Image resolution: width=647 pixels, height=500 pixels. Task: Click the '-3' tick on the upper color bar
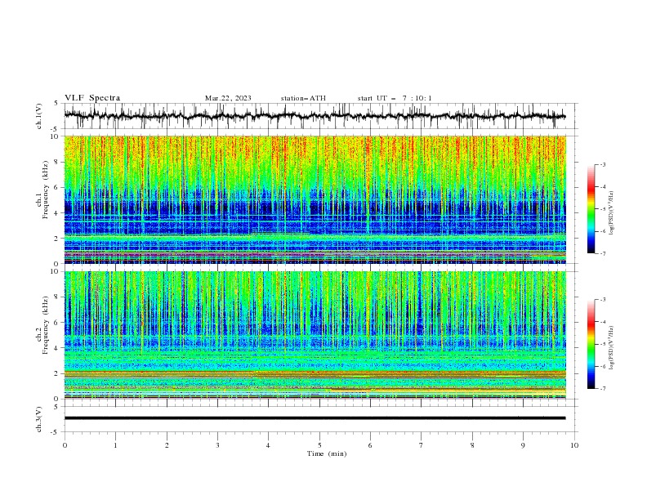coord(603,164)
